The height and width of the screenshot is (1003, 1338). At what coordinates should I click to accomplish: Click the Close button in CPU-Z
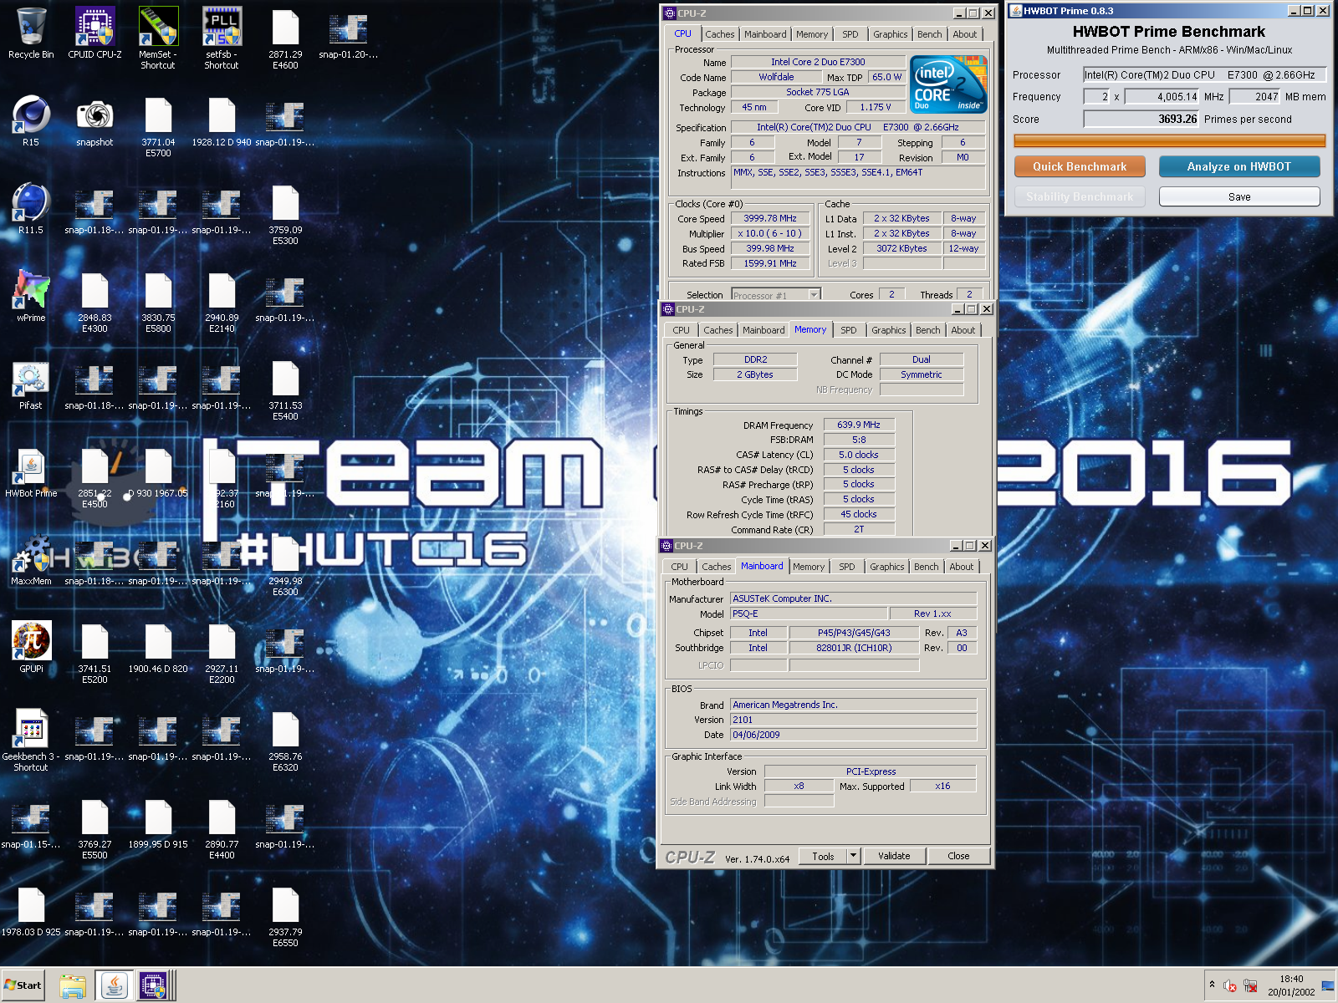pyautogui.click(x=958, y=856)
